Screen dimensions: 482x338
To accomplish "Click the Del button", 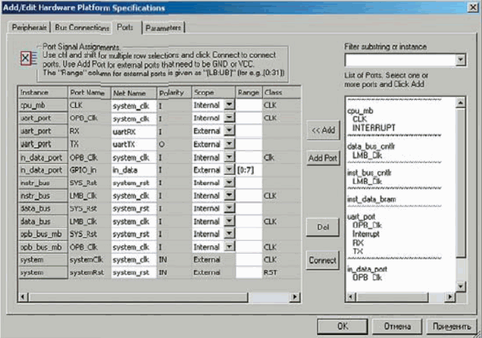I will (323, 227).
